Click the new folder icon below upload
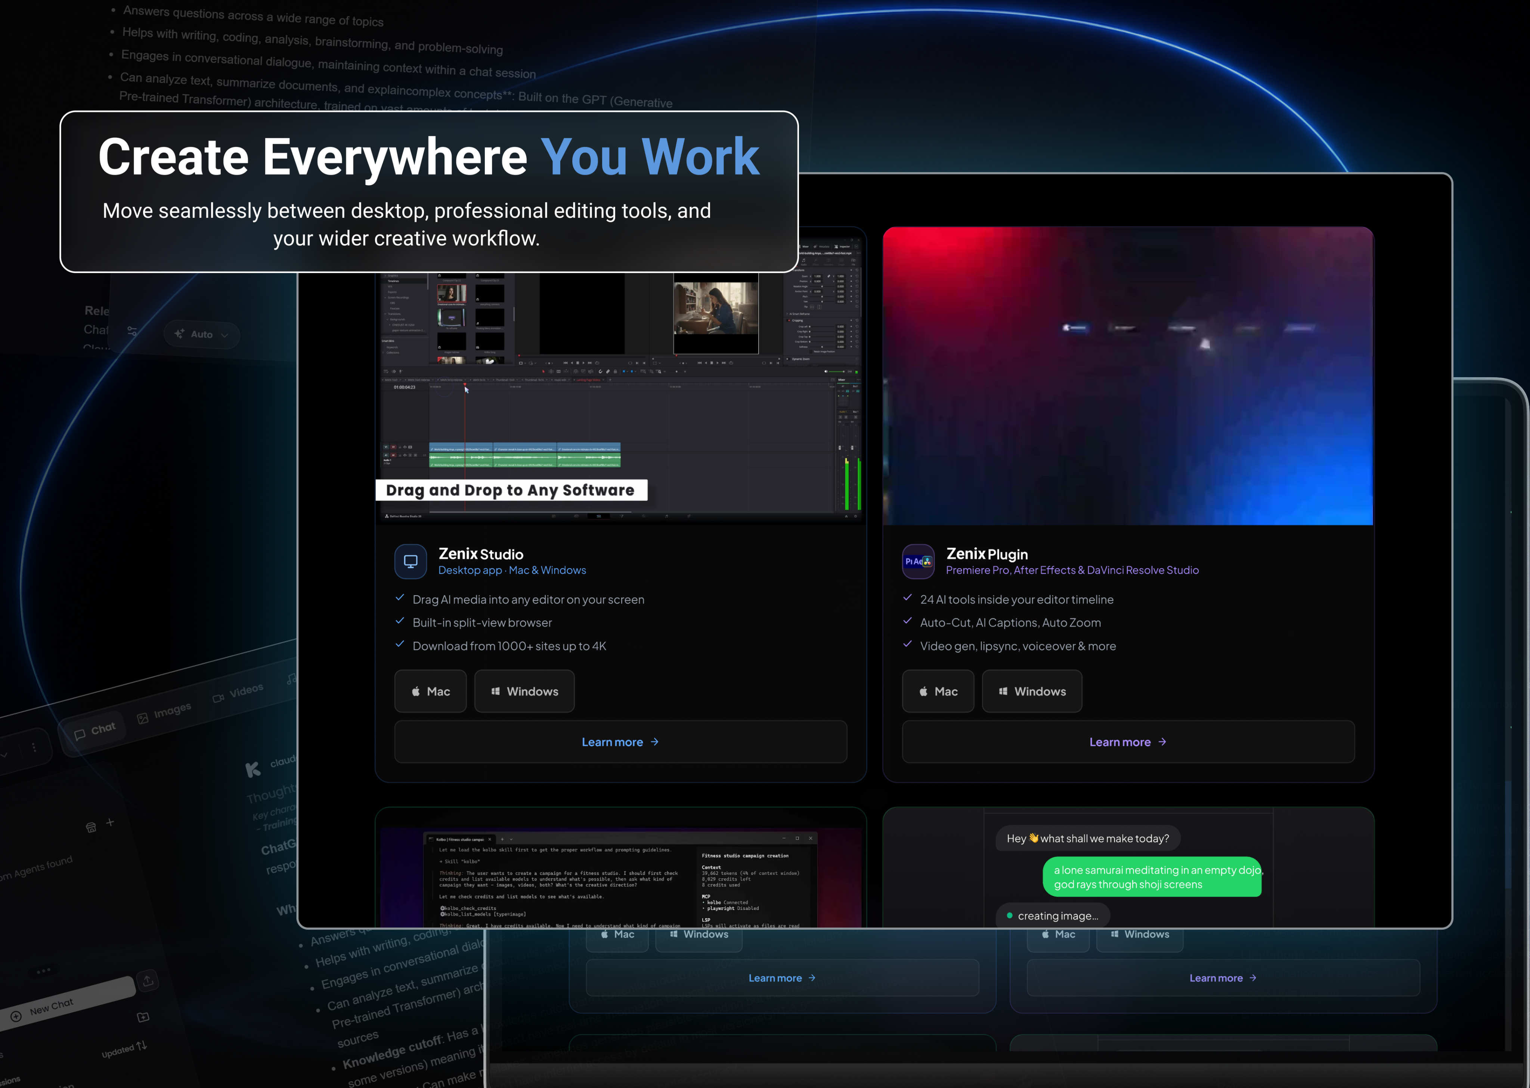1530x1088 pixels. click(143, 1017)
